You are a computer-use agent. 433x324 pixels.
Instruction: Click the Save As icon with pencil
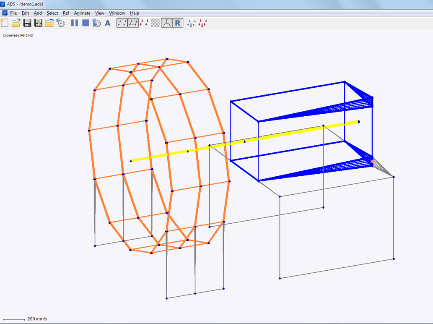(38, 23)
